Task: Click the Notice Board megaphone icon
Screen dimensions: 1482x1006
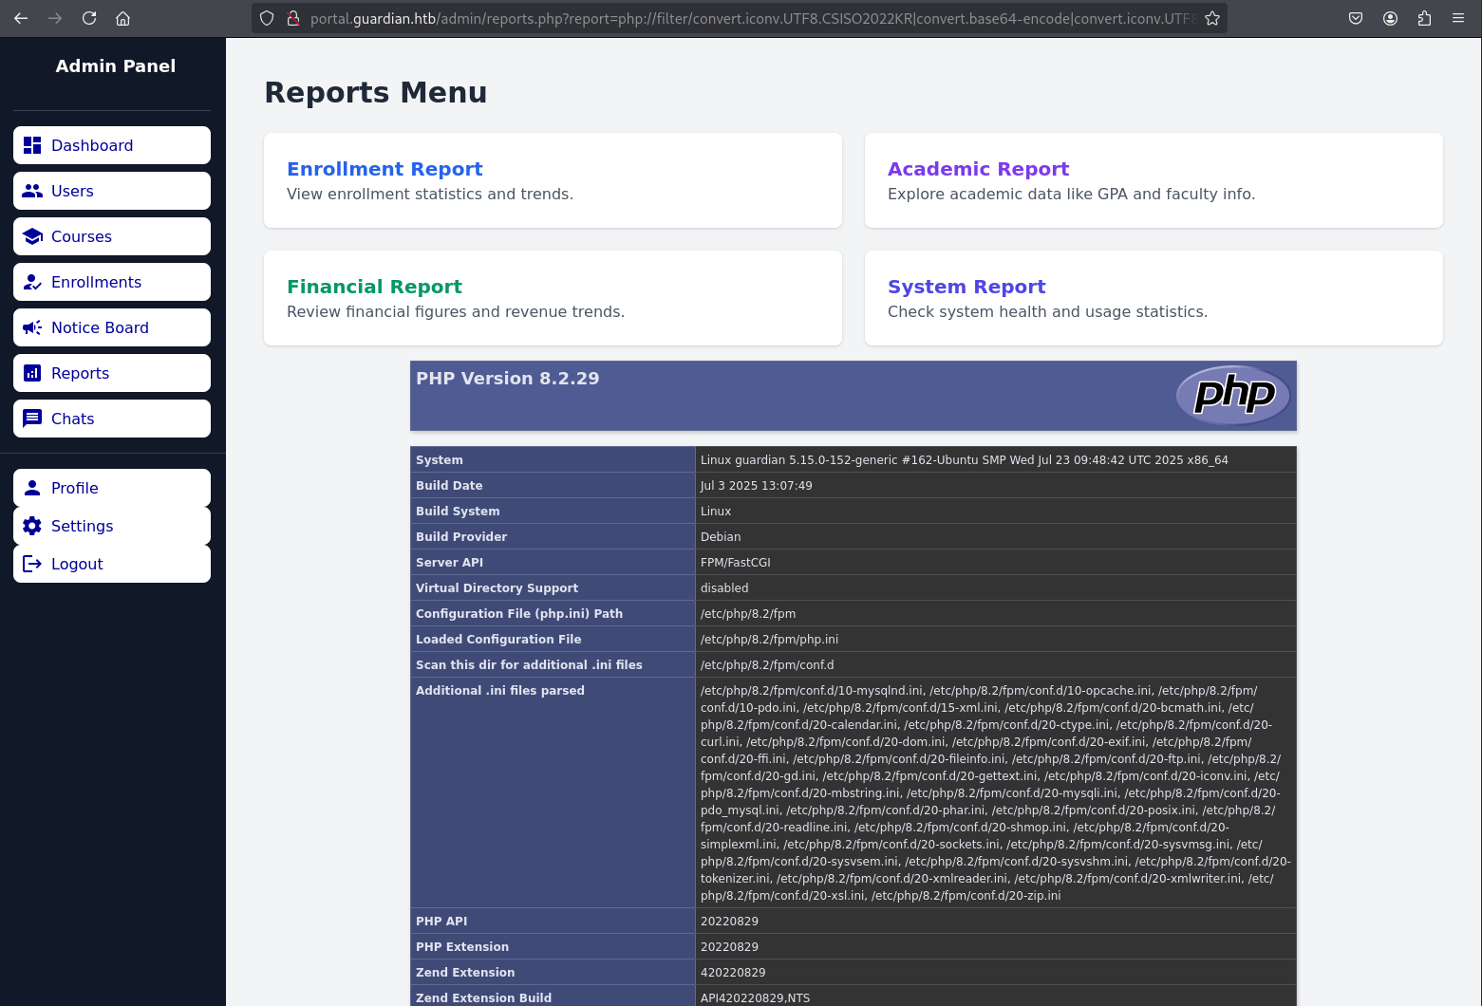Action: [x=32, y=327]
